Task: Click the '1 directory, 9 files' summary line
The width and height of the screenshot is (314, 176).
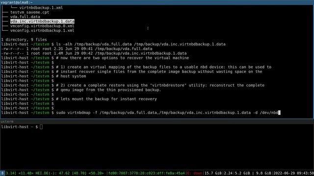Action: point(24,40)
